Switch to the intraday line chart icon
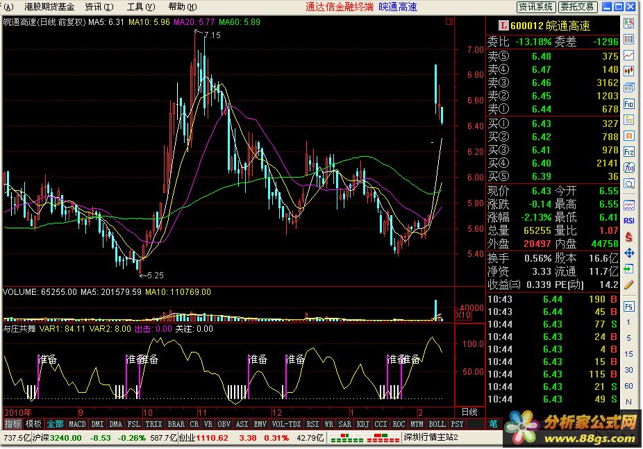This screenshot has width=643, height=449. point(628,56)
